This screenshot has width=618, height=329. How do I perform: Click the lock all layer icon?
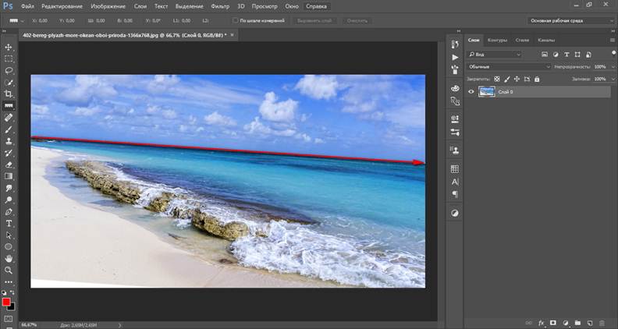coord(538,79)
